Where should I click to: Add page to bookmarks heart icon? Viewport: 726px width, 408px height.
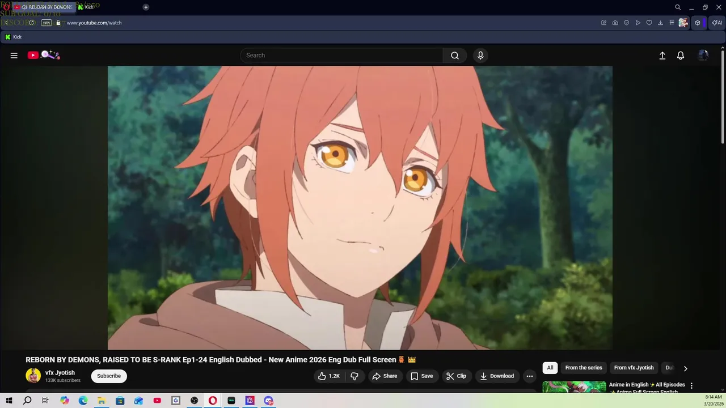pos(649,23)
